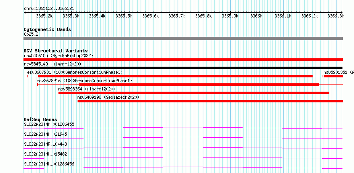Click the 3365.4k ruler tick label
This screenshot has width=354, height=173.
click(x=97, y=16)
